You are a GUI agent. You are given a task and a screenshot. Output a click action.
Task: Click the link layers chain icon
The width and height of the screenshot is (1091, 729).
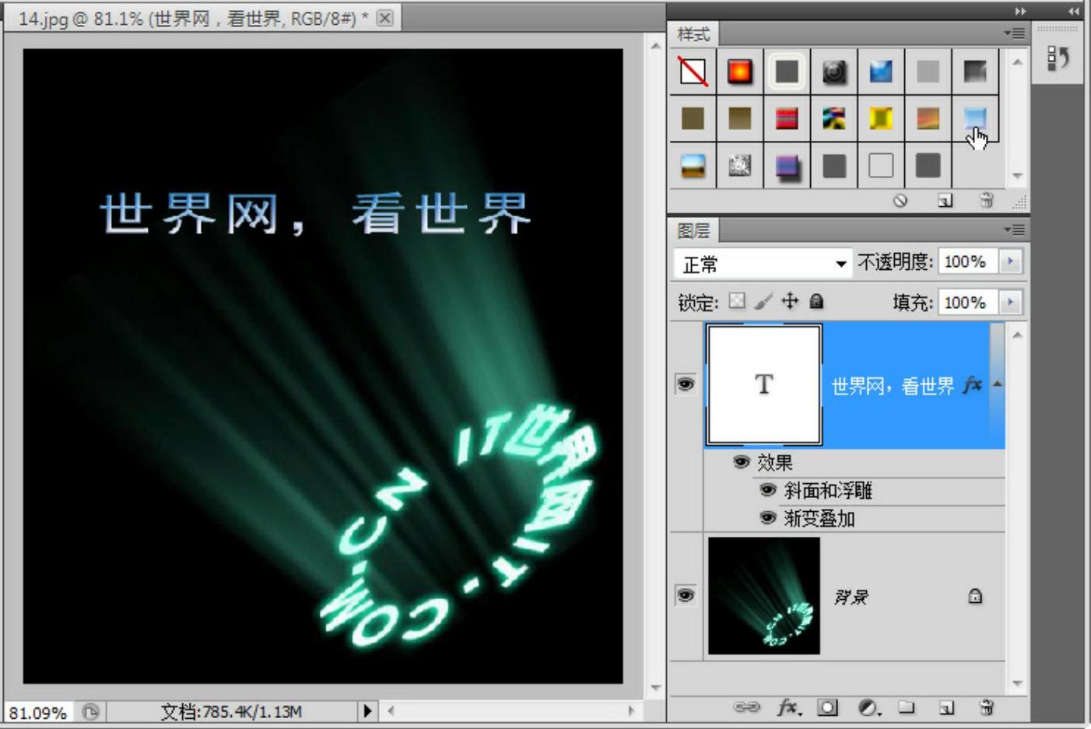(x=746, y=706)
